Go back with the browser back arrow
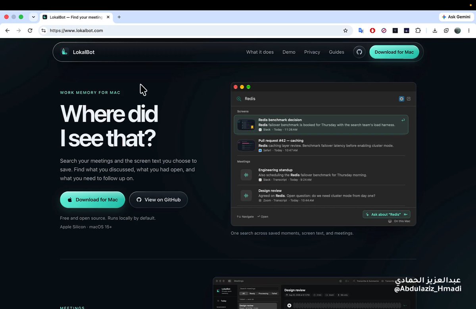476x309 pixels. pos(8,31)
